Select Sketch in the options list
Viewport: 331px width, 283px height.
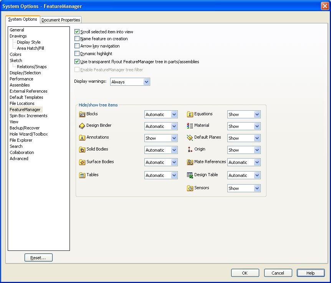tap(16, 61)
